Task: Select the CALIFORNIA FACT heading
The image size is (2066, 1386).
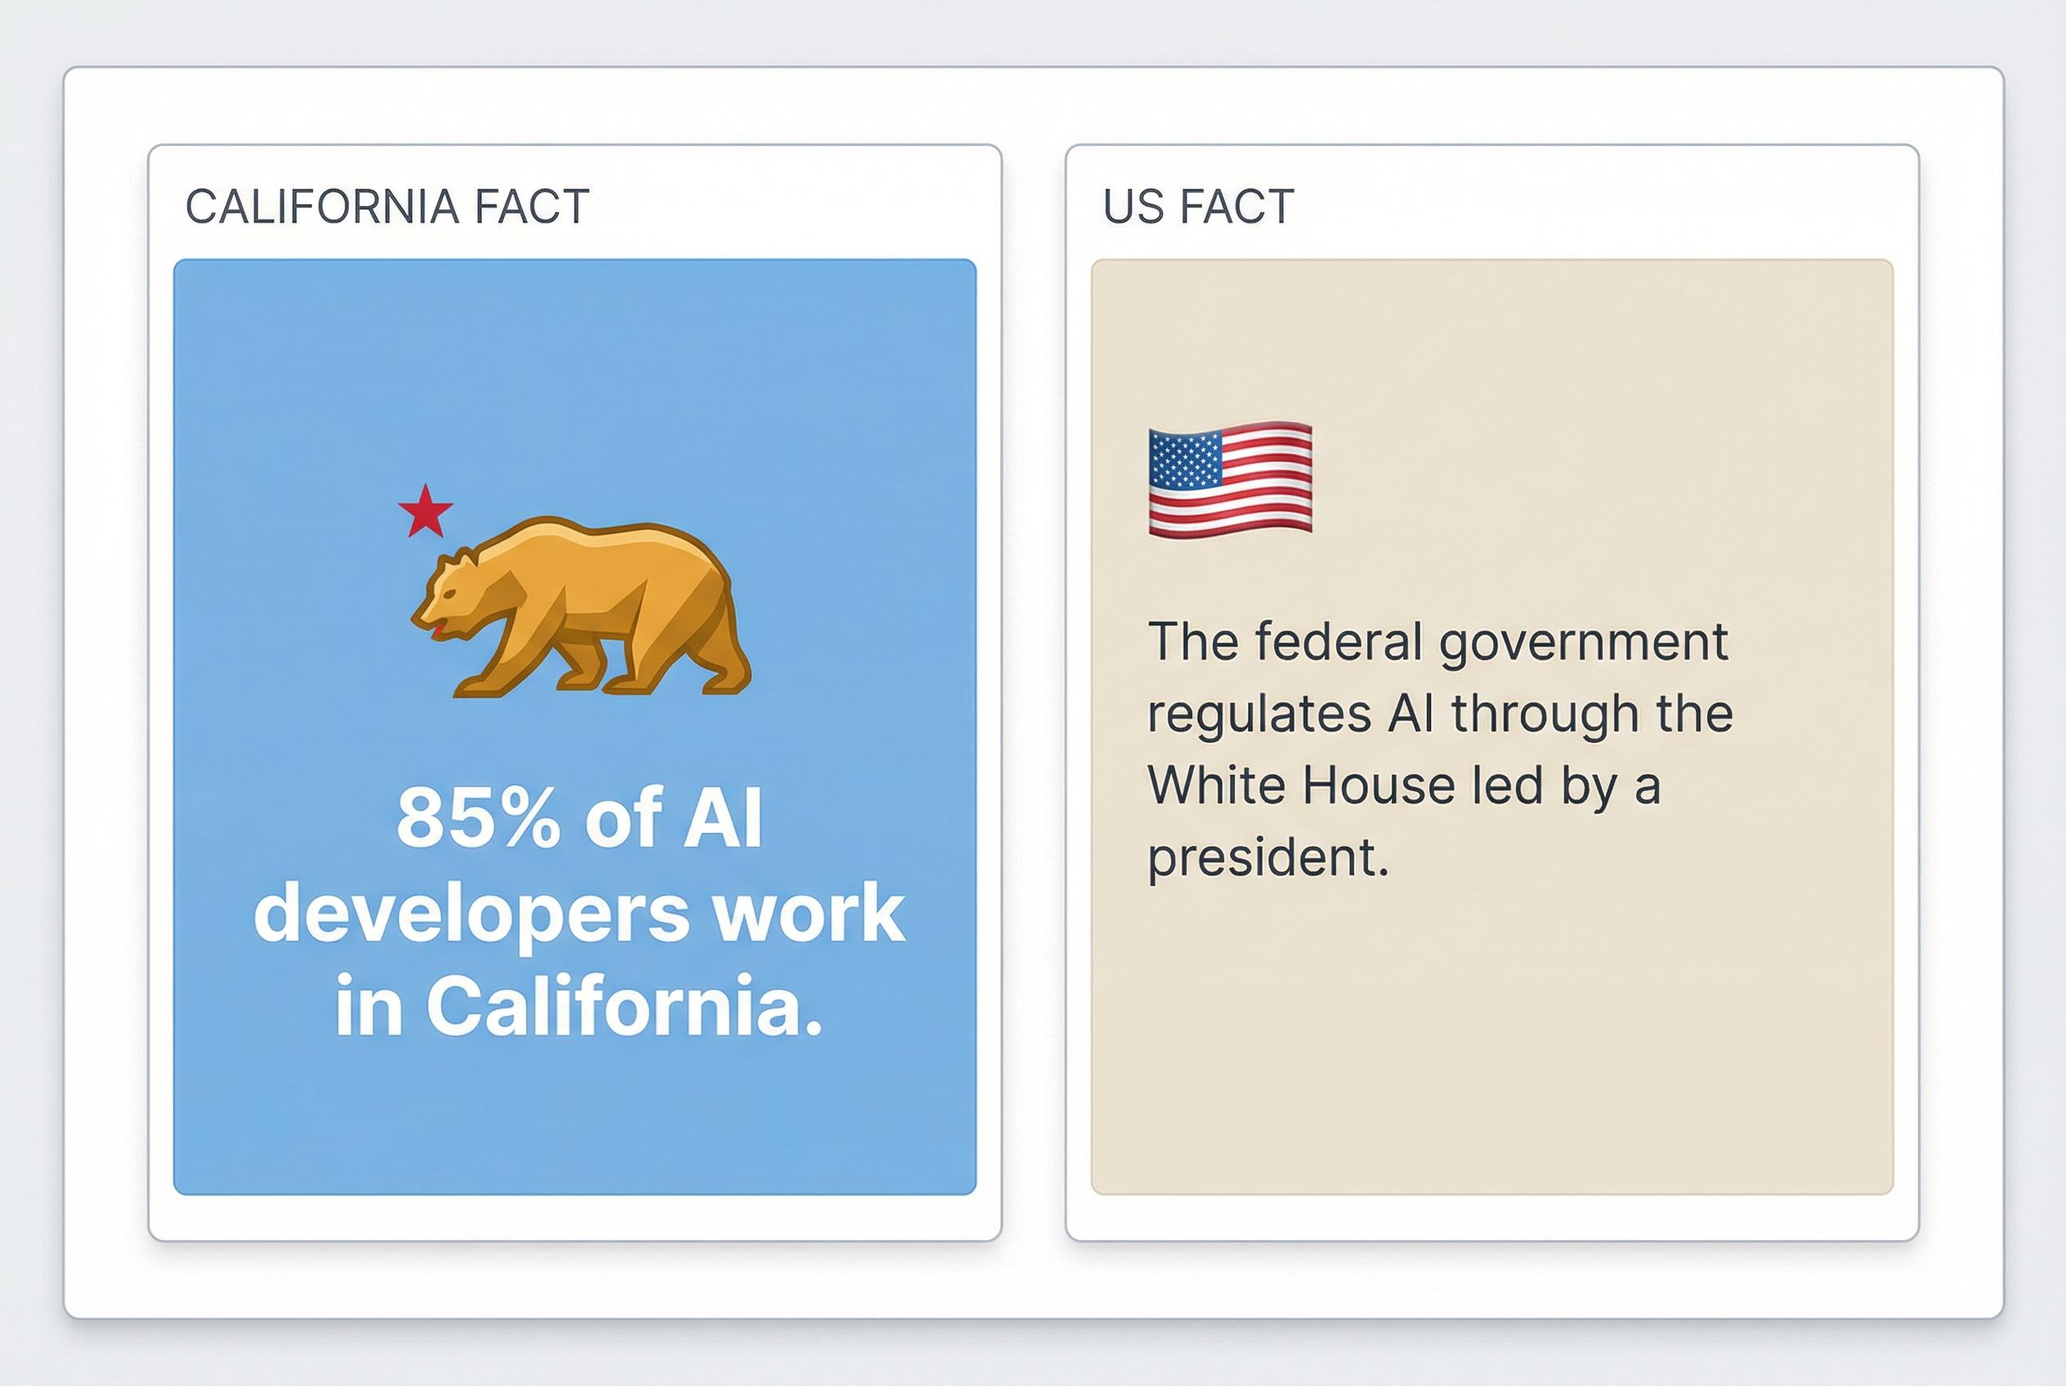Action: pos(387,207)
